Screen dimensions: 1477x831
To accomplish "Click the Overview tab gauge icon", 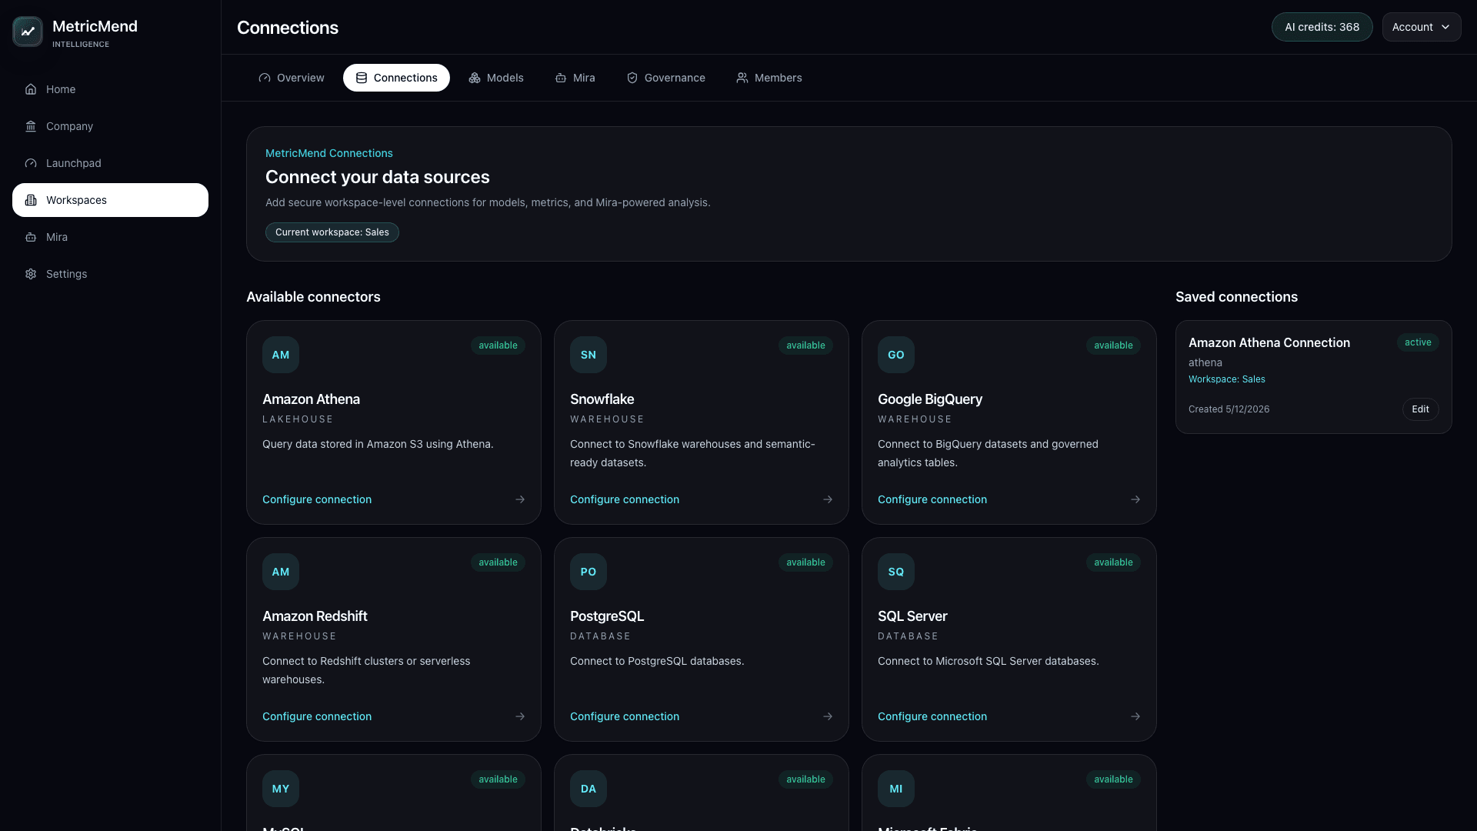I will pos(265,78).
